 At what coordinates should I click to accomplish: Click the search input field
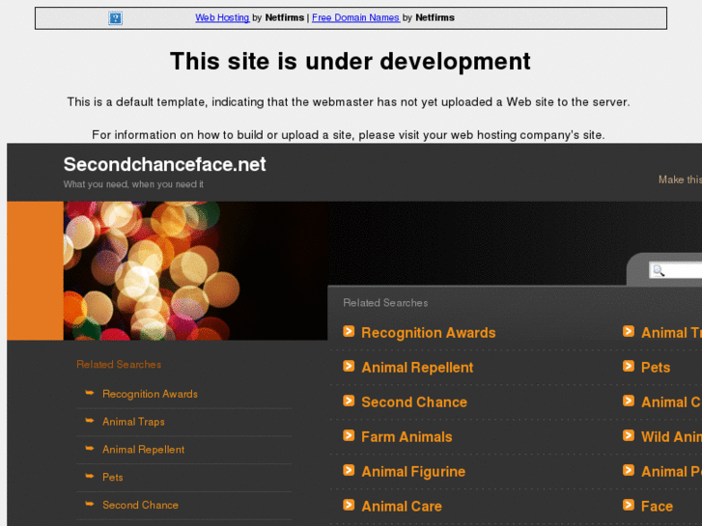click(676, 270)
